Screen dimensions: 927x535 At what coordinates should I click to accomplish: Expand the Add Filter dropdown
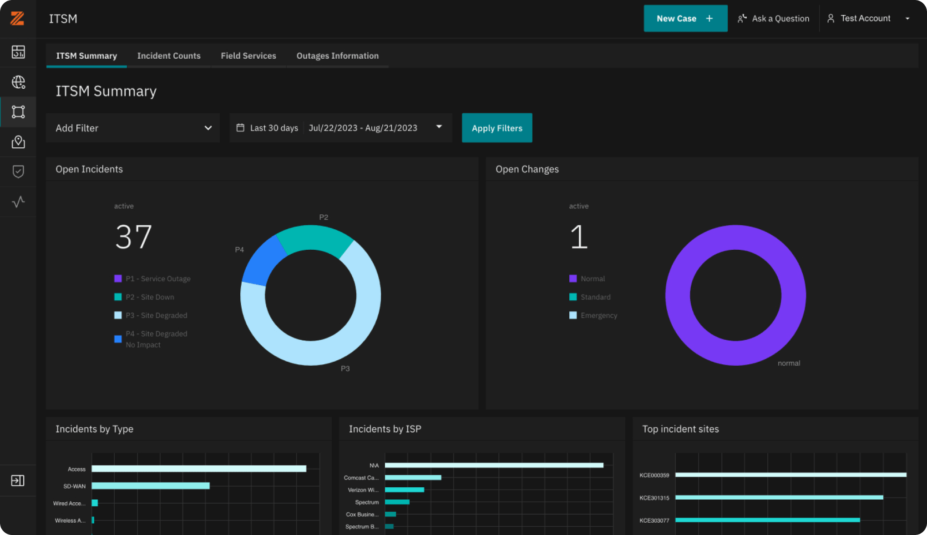(x=133, y=128)
